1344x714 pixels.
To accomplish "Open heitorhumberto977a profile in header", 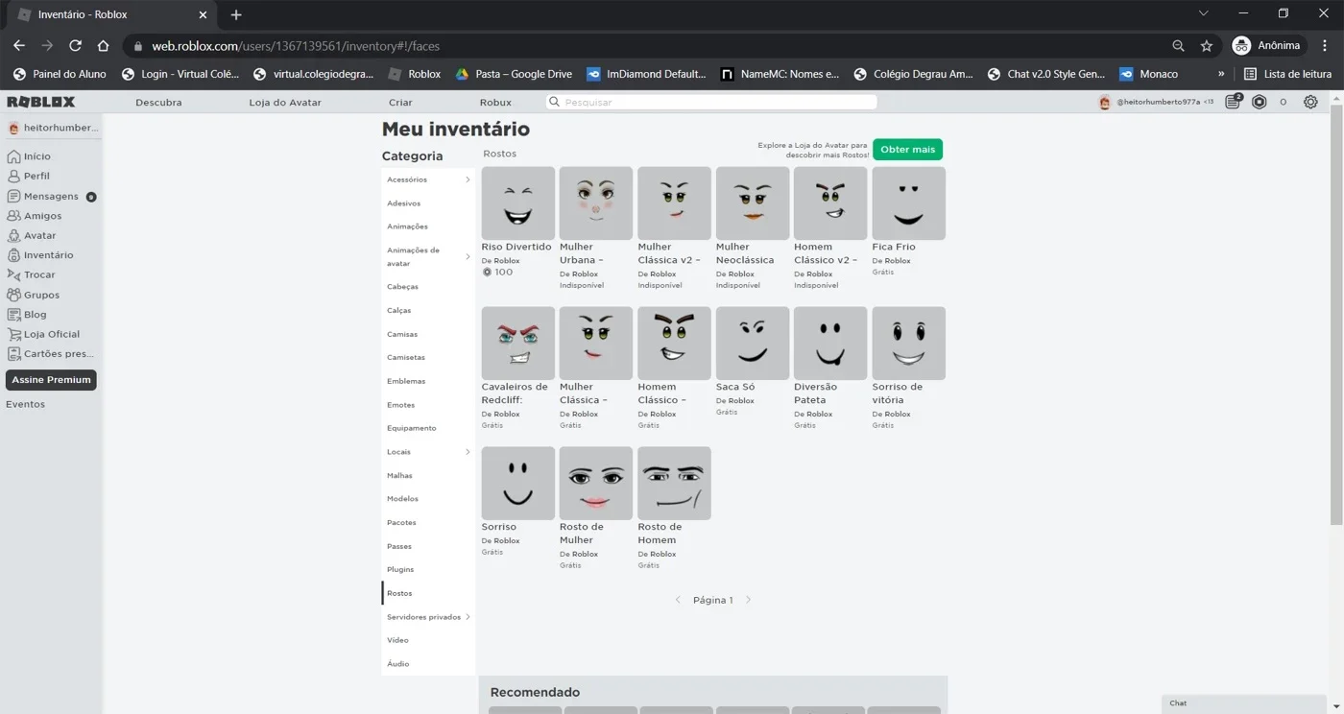I will coord(1156,102).
